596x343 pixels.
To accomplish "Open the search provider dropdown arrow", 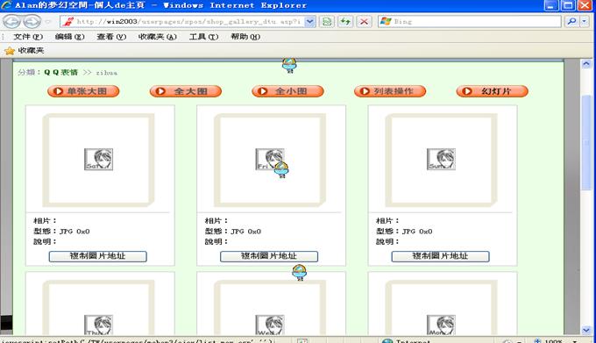I will click(585, 21).
